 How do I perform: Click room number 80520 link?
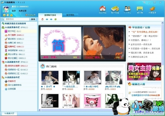click(49, 89)
